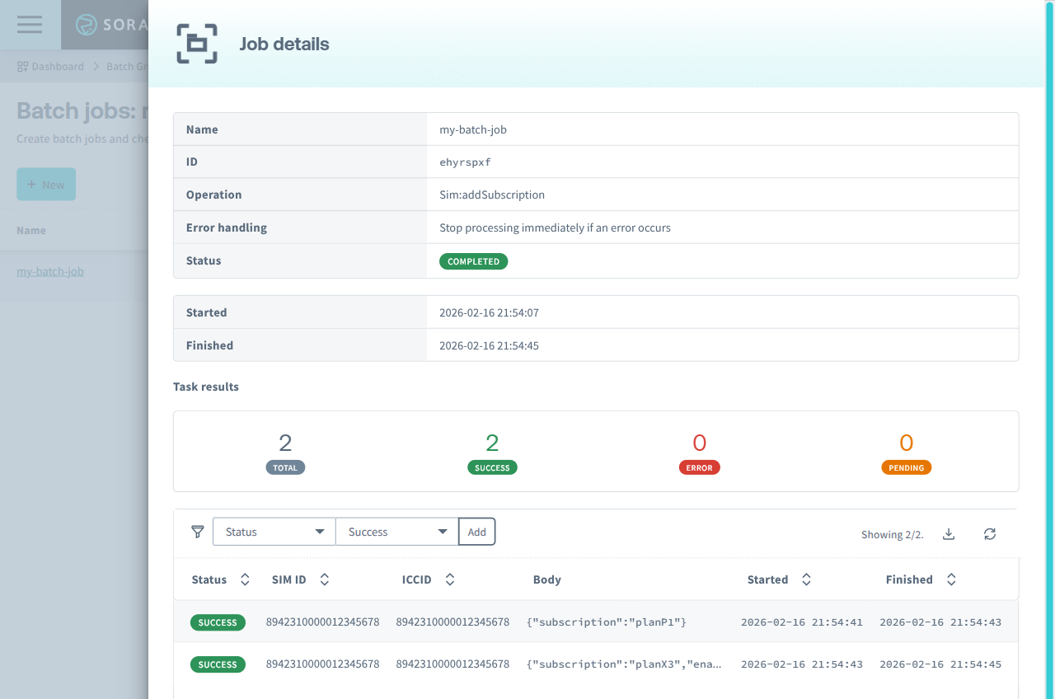Toggle sorting on the SIM ID column
Screen dimensions: 1055x699
coord(323,579)
